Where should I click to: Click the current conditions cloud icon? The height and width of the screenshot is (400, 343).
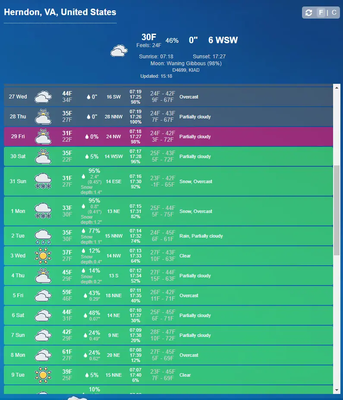(119, 51)
